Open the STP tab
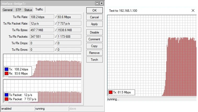 coord(18,10)
